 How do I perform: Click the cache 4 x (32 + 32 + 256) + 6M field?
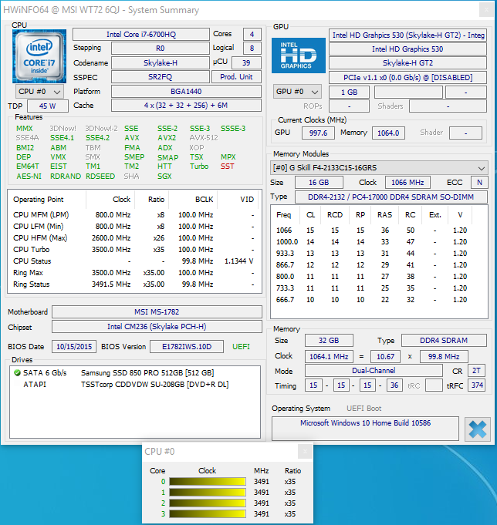click(186, 105)
